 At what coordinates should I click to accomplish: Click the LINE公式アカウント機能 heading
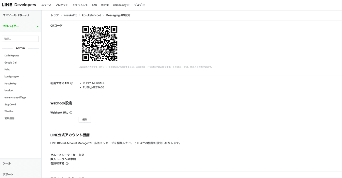(70, 135)
